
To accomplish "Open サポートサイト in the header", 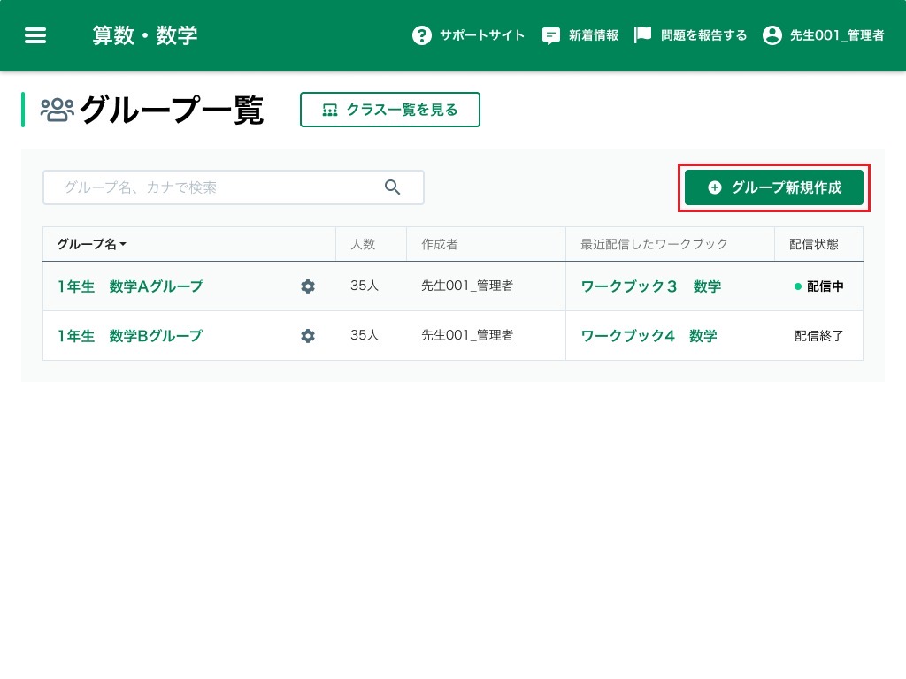I will [x=482, y=35].
